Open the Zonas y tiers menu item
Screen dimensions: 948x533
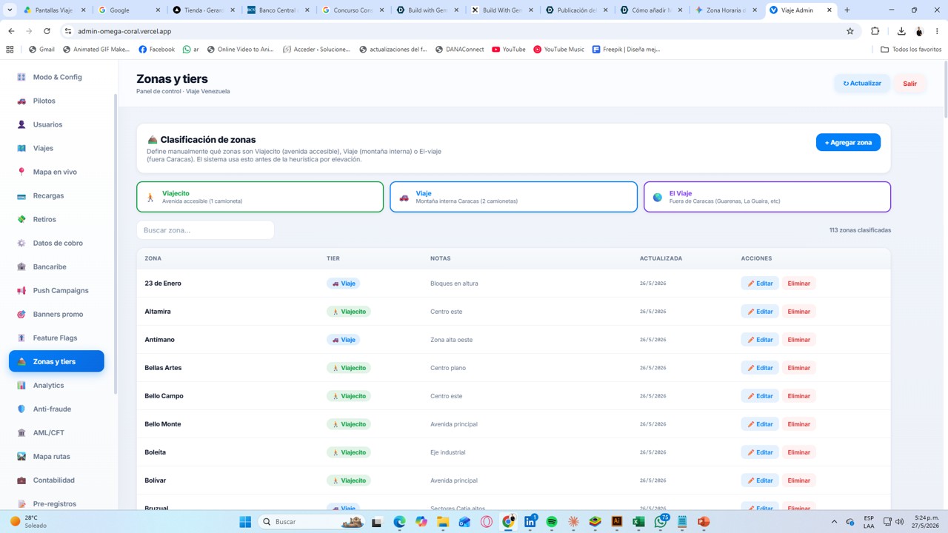tap(56, 361)
